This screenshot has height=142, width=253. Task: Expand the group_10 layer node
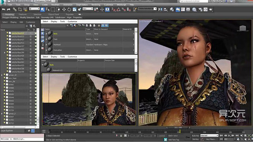pyautogui.click(x=2, y=75)
